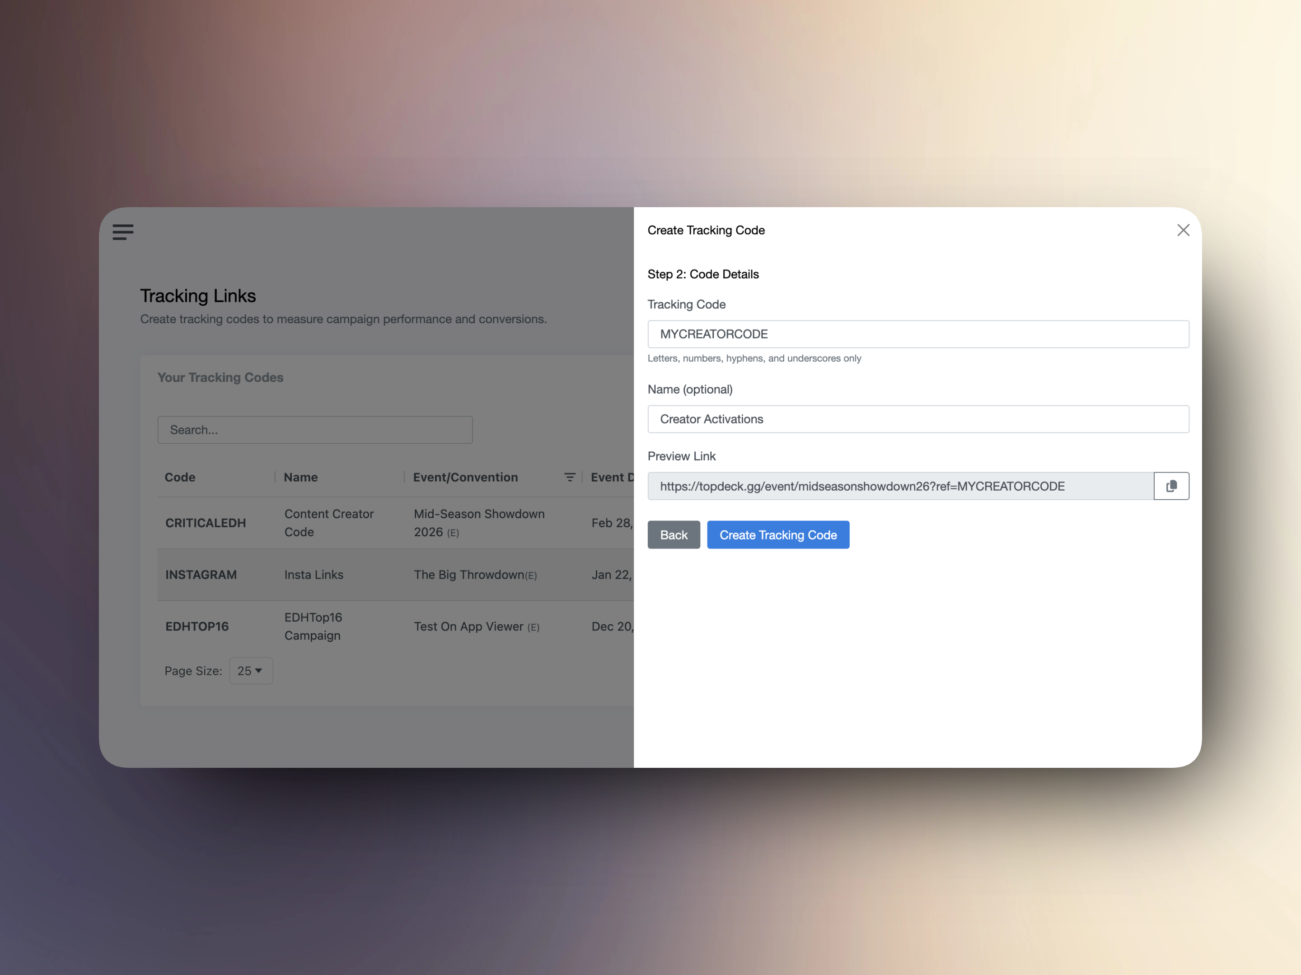
Task: Click the Test On App Viewer cell
Action: 476,627
